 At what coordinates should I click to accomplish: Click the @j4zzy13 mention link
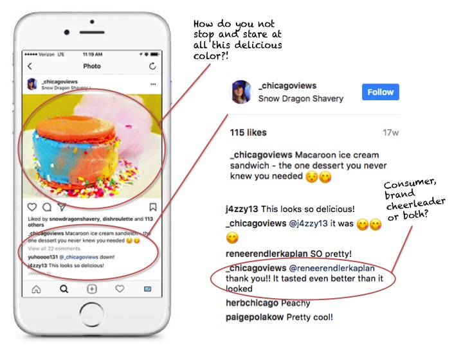click(x=308, y=224)
